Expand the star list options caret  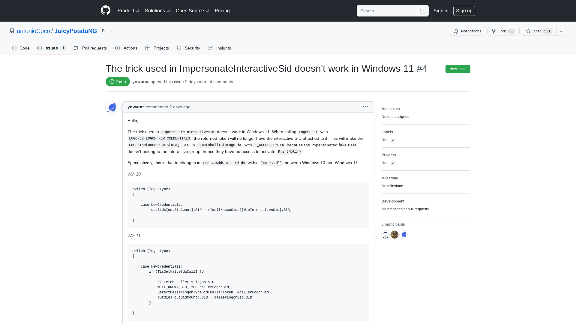pos(561,31)
